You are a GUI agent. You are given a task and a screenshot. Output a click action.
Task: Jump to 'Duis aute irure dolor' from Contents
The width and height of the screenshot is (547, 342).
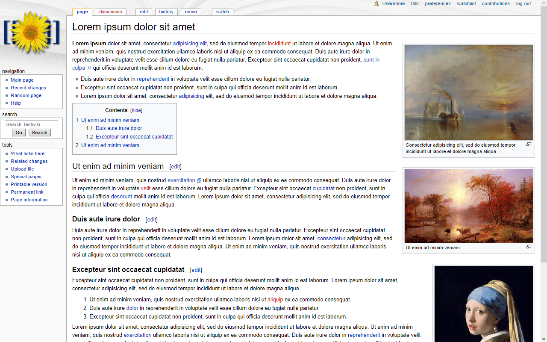pyautogui.click(x=119, y=128)
